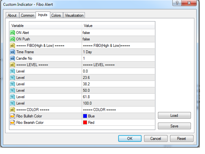Image resolution: width=205 pixels, height=154 pixels.
Task: Click the Blue color name text
Action: 91,116
